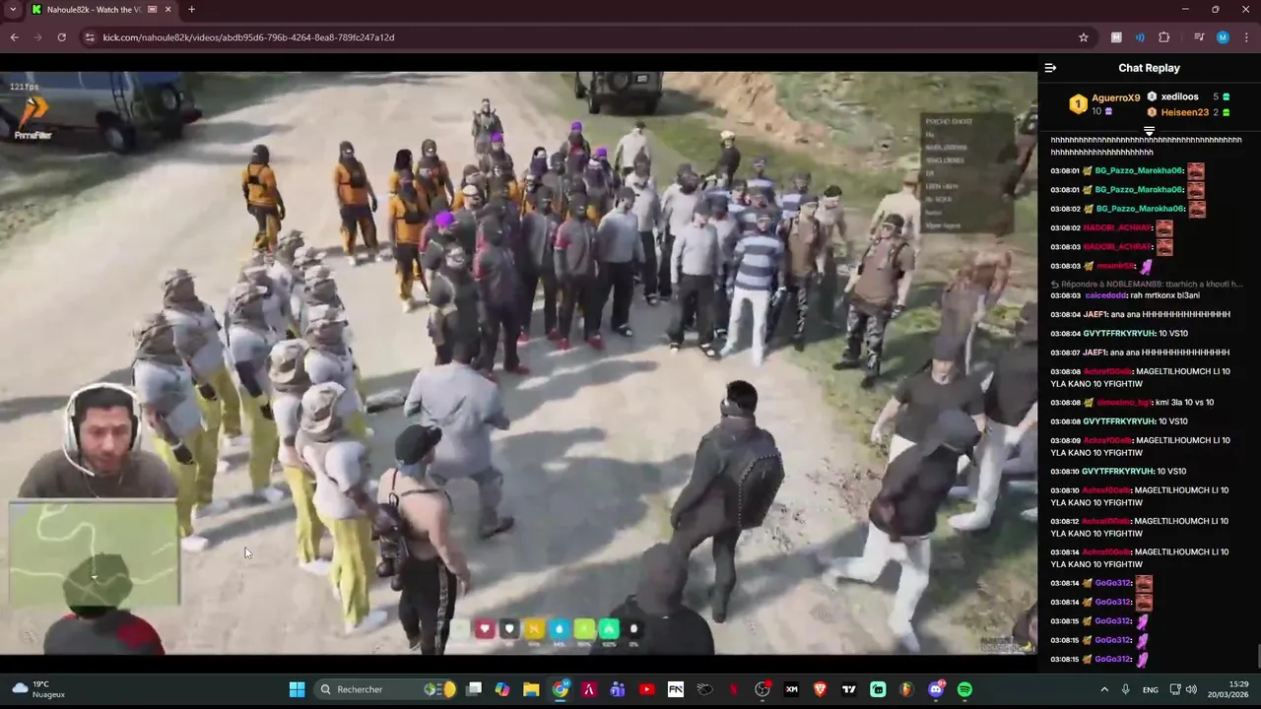Open the gray M extension icon
Viewport: 1261px width, 709px height.
pos(1116,37)
